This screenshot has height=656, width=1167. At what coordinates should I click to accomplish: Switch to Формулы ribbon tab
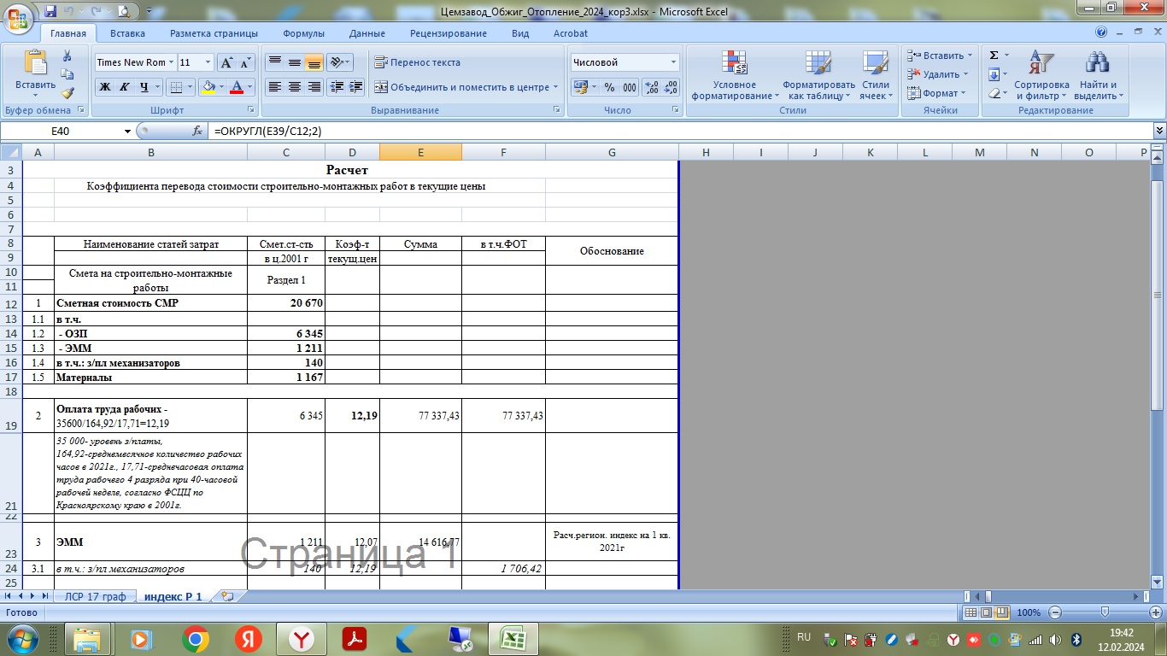tap(303, 33)
